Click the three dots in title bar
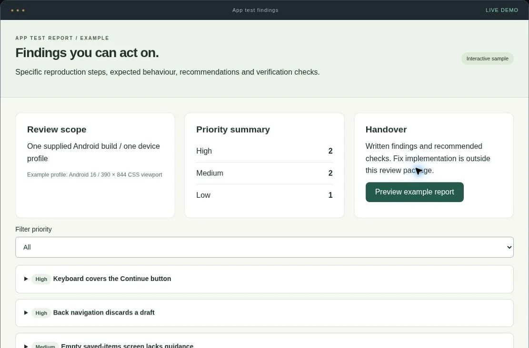 18,10
